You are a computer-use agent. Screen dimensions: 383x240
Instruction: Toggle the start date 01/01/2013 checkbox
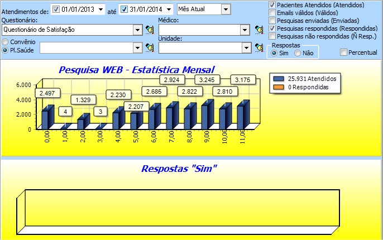(56, 9)
